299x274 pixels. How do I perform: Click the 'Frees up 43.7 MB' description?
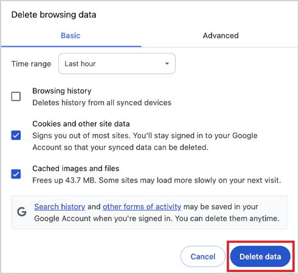[x=157, y=180]
